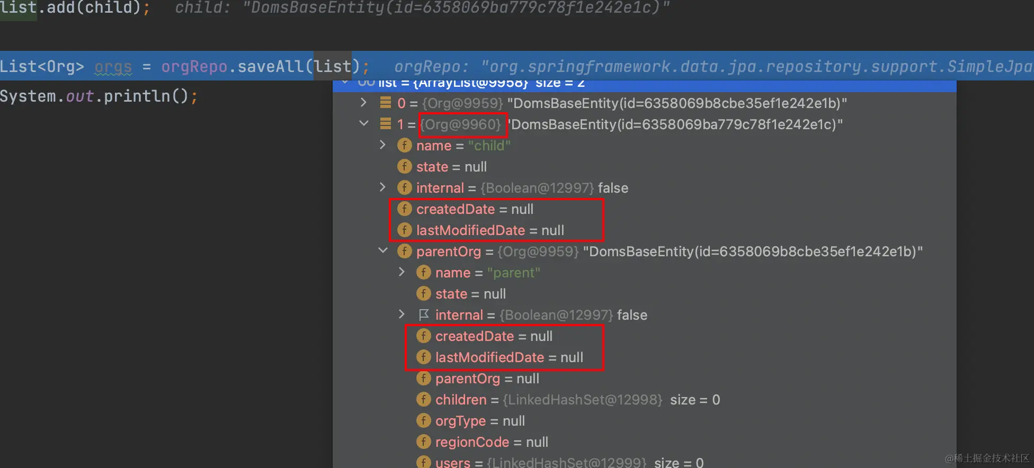Click field icon beside regionCode = null

[423, 442]
